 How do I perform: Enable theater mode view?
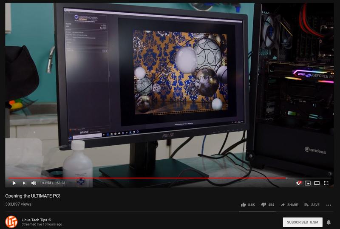[317, 183]
